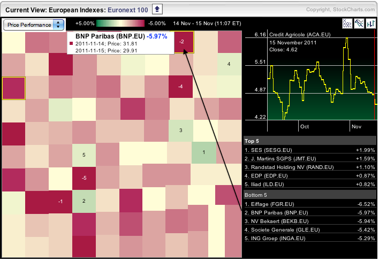
Task: Click Randstad Holding NV (RAND.EU) row
Action: (x=310, y=167)
